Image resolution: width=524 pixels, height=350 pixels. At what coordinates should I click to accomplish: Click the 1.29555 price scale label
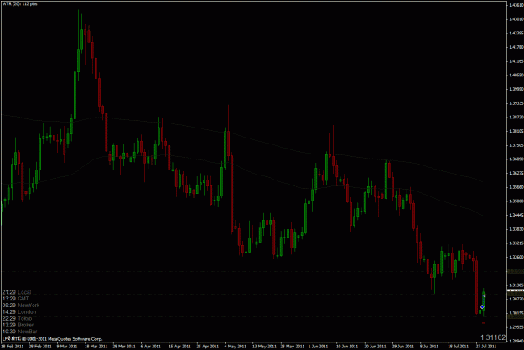pyautogui.click(x=516, y=327)
